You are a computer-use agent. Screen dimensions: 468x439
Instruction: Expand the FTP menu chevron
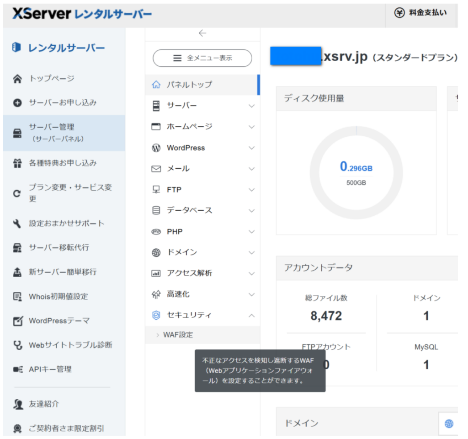(251, 190)
